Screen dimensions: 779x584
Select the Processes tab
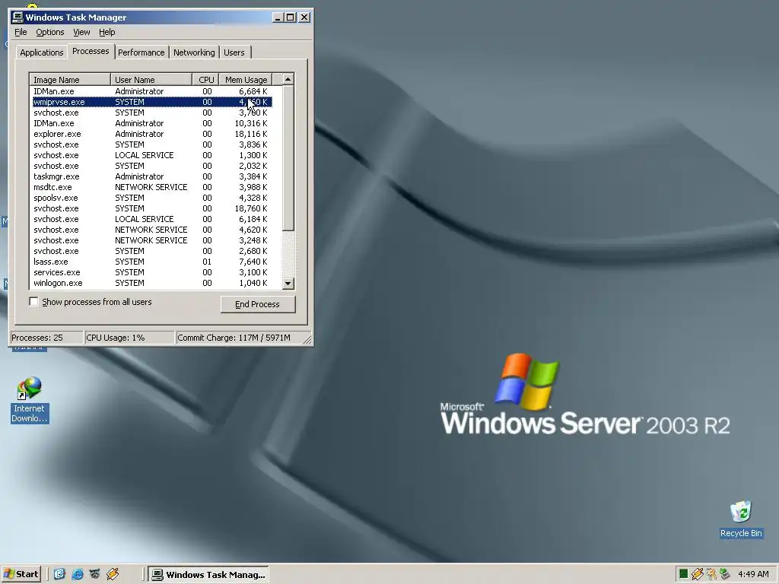coord(91,51)
